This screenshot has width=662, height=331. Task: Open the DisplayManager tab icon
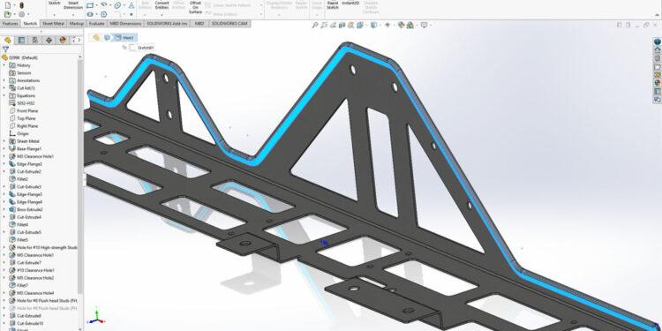(x=63, y=40)
